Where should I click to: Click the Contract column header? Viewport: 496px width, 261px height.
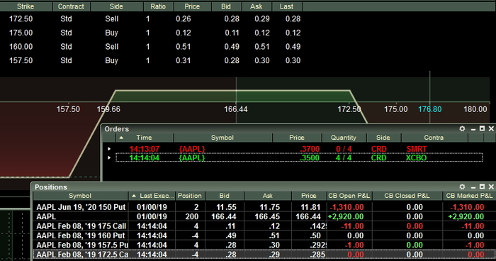click(71, 6)
